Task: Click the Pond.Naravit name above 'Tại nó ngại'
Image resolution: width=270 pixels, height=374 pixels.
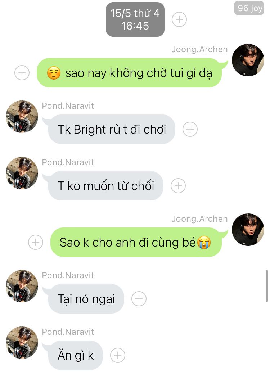Action: (x=68, y=275)
